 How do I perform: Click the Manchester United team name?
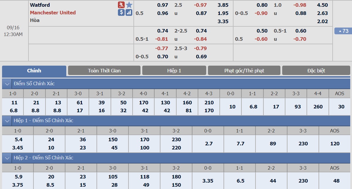coord(53,13)
